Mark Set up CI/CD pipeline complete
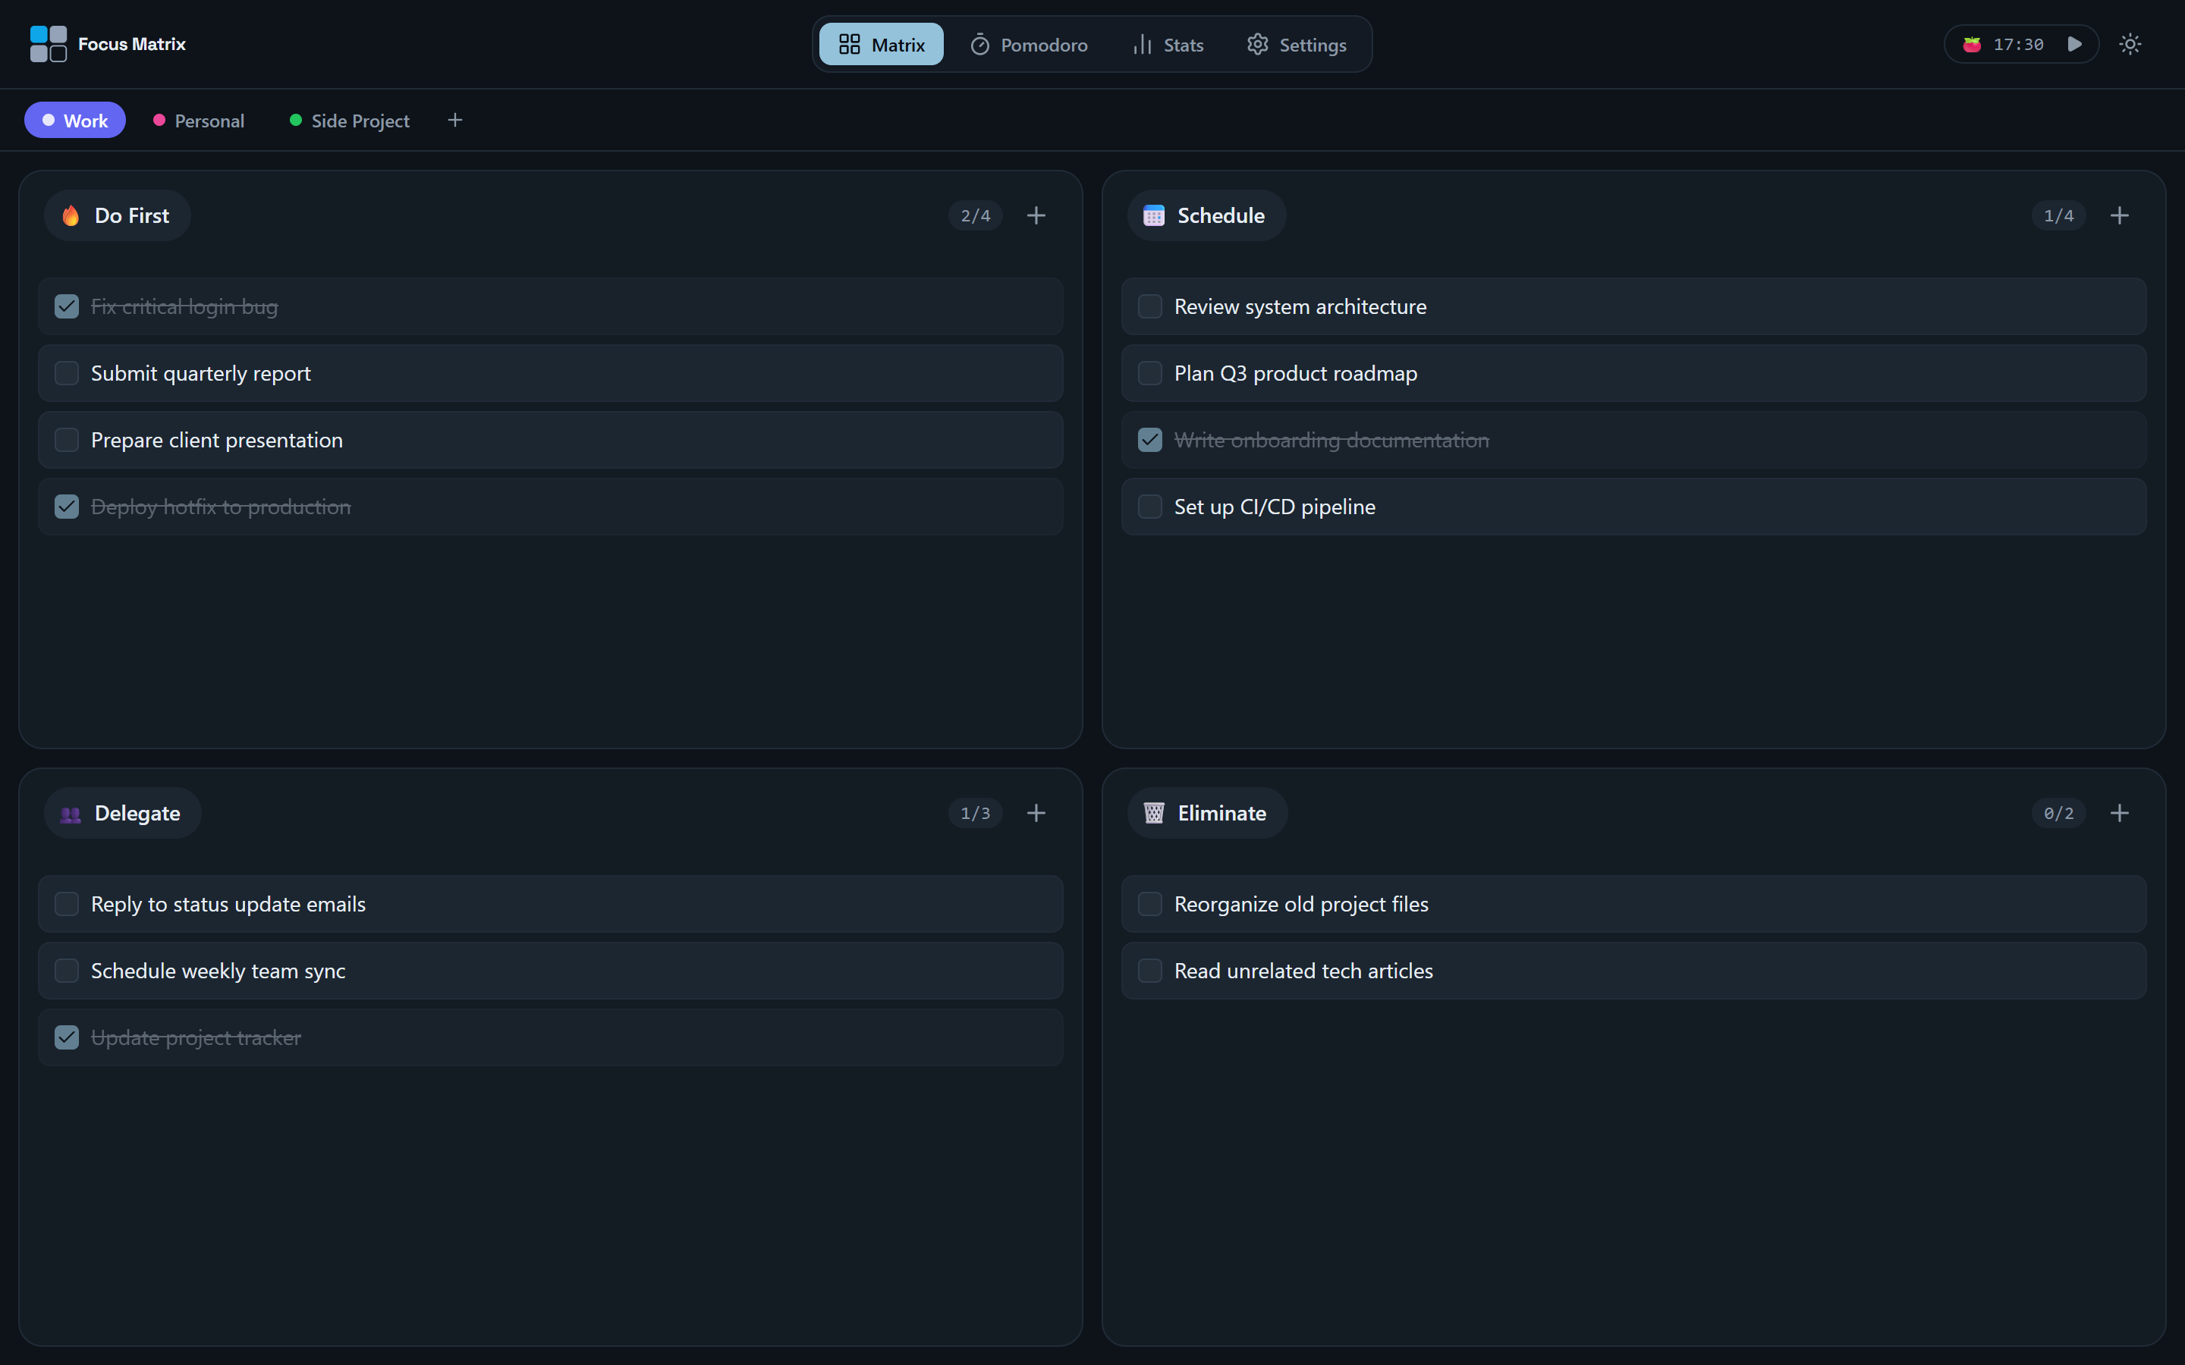 pos(1149,507)
